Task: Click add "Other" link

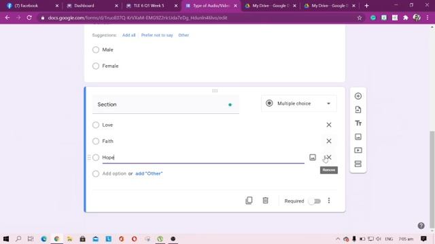Action: coord(149,174)
